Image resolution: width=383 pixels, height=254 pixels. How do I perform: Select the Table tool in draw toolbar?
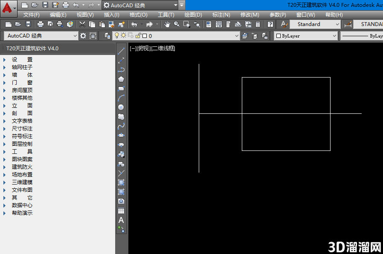121,211
